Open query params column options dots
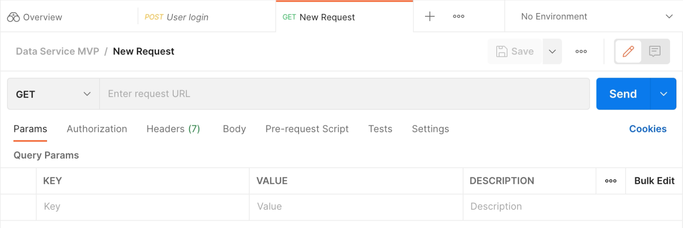The width and height of the screenshot is (683, 228). 611,181
